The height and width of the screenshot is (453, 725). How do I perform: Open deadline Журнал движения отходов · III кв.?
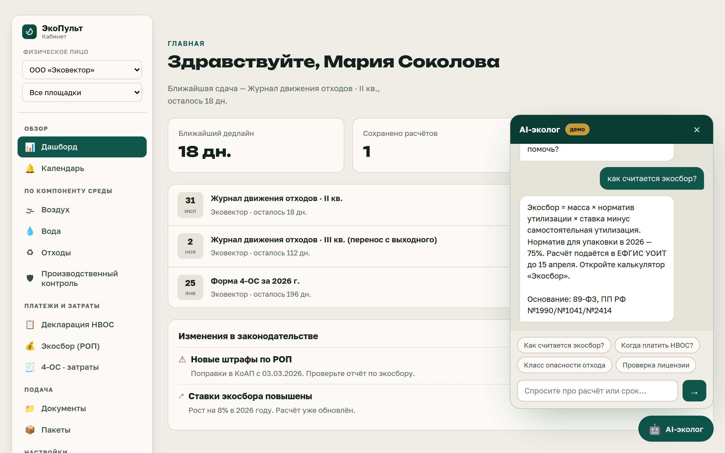pos(339,246)
